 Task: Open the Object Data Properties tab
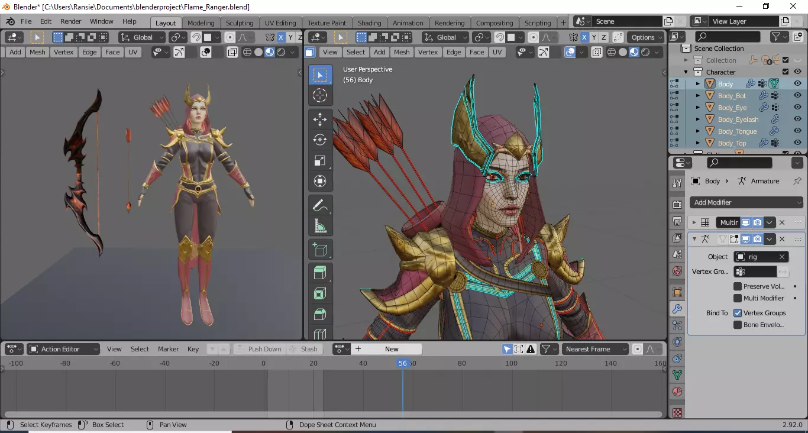tap(677, 374)
